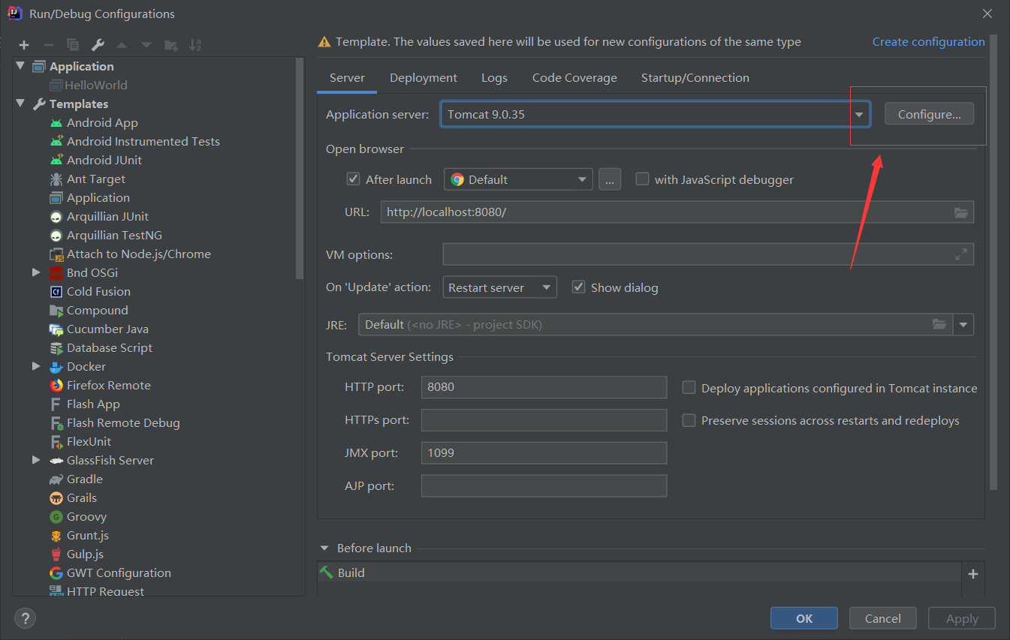The width and height of the screenshot is (1010, 640).
Task: Click the configurations tree scrollbar
Action: point(300,165)
